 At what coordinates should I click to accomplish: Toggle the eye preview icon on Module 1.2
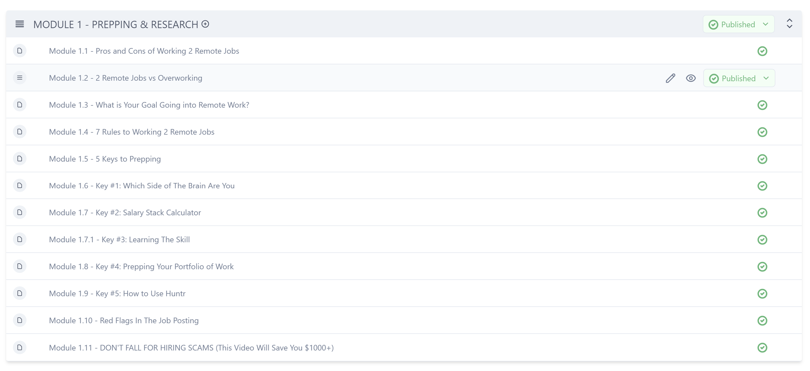[691, 78]
